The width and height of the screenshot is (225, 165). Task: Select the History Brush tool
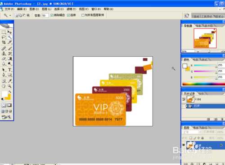click(9, 54)
